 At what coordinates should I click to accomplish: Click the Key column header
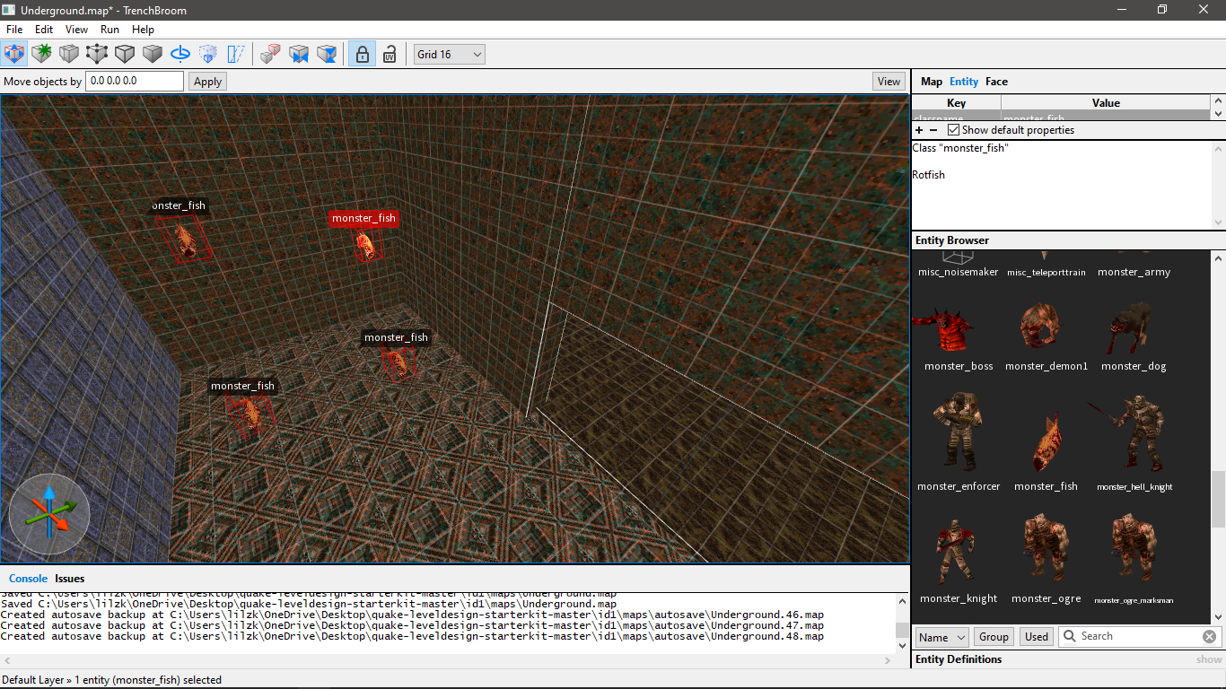pos(957,103)
